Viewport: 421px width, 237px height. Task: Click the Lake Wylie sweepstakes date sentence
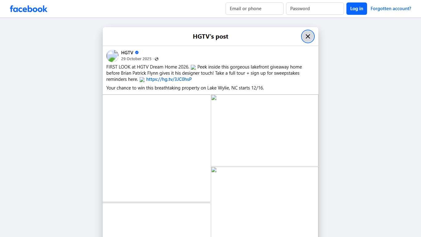click(185, 88)
